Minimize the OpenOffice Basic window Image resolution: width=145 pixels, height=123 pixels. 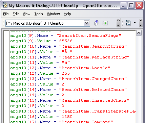tap(123, 5)
